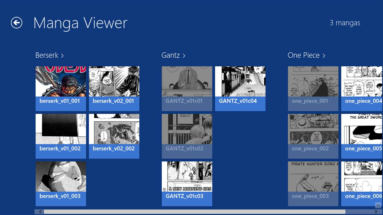Open the berserk_v01_001 cover thumbnail
The width and height of the screenshot is (383, 215).
point(61,89)
